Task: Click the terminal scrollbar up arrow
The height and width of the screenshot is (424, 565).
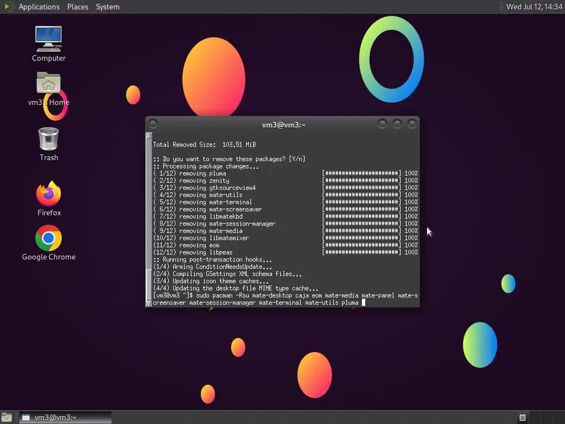Action: click(x=148, y=136)
